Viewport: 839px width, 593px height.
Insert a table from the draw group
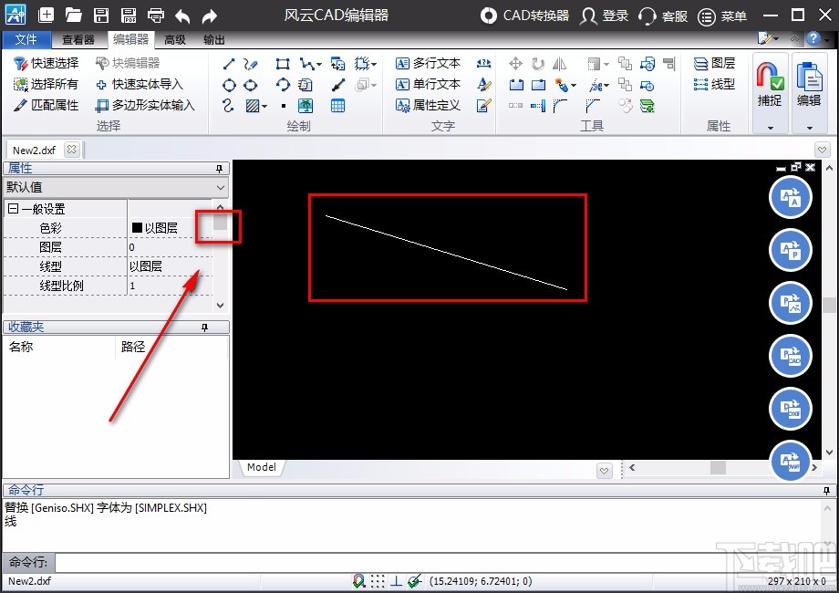337,106
